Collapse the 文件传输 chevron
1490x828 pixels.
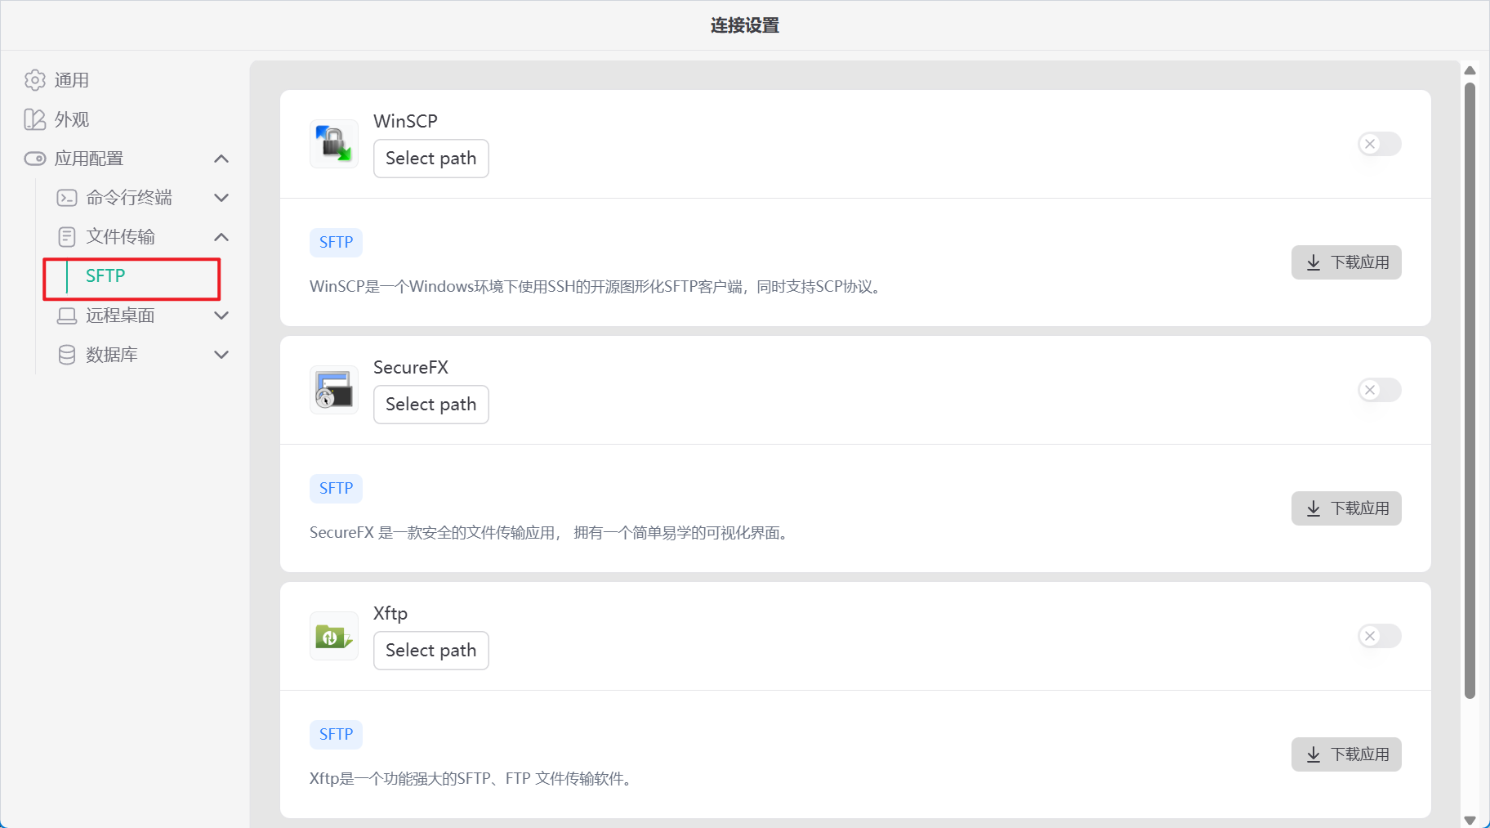[221, 237]
